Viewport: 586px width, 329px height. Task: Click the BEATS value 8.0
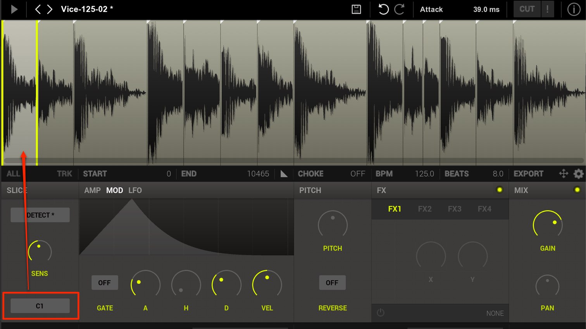coord(498,174)
